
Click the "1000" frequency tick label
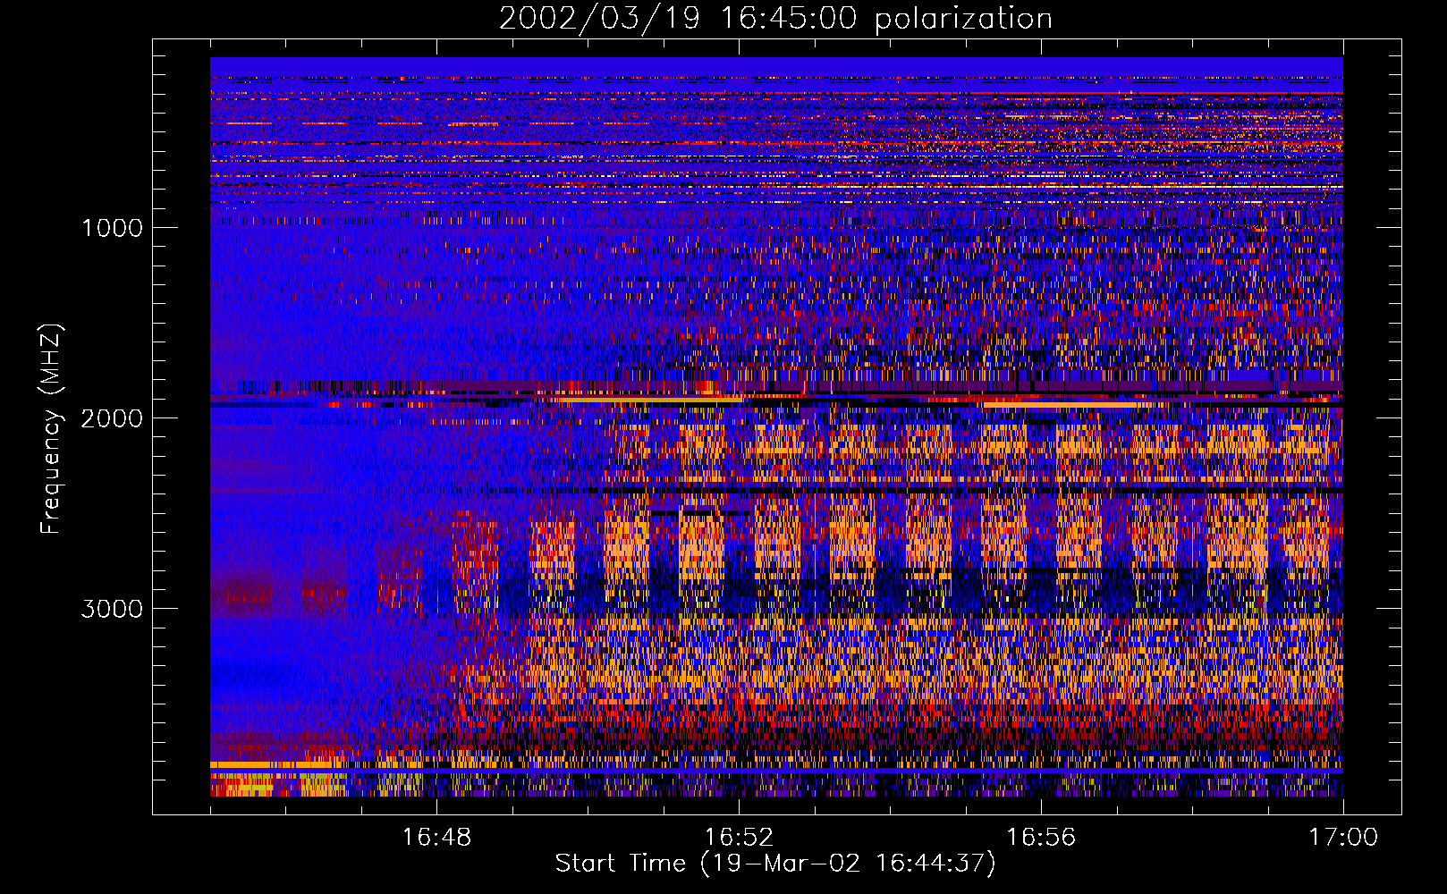tap(112, 228)
